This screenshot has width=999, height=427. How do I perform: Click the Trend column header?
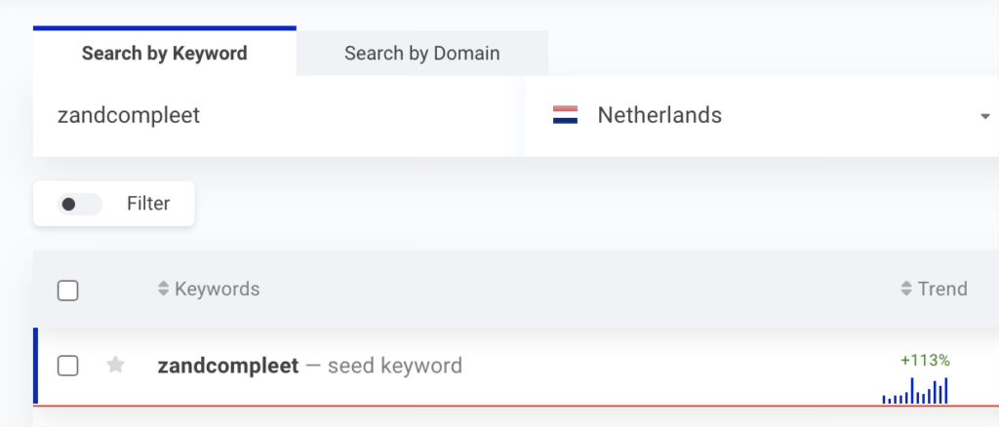tap(942, 289)
